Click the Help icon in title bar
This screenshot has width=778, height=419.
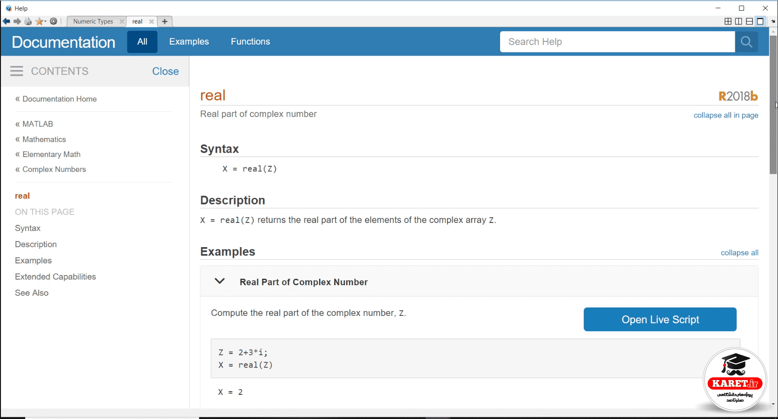point(8,8)
